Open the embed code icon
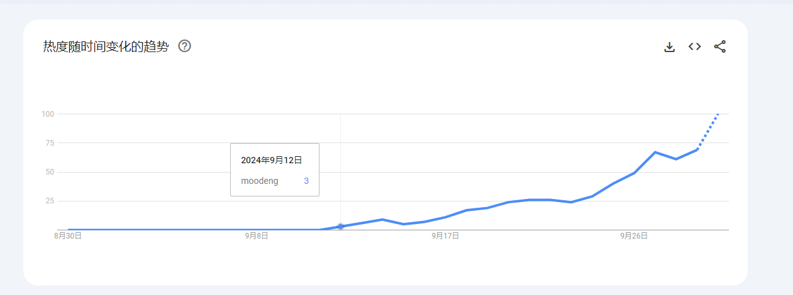Image resolution: width=793 pixels, height=295 pixels. pyautogui.click(x=694, y=46)
